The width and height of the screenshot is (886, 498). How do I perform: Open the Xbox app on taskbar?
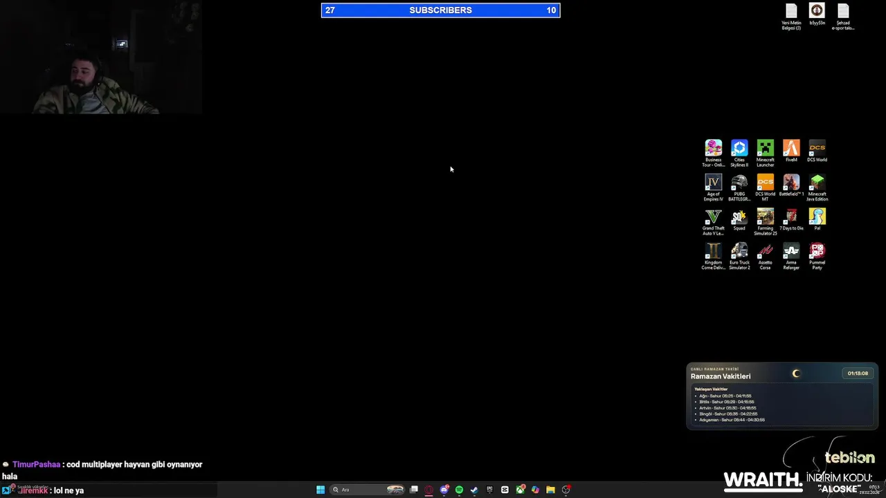click(x=520, y=490)
